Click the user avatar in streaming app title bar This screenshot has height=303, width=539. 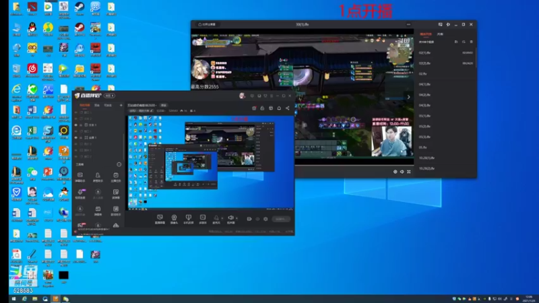click(242, 96)
